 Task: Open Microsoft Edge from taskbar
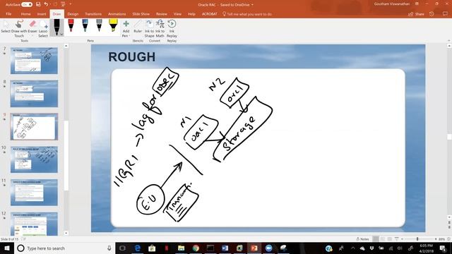coord(137,248)
